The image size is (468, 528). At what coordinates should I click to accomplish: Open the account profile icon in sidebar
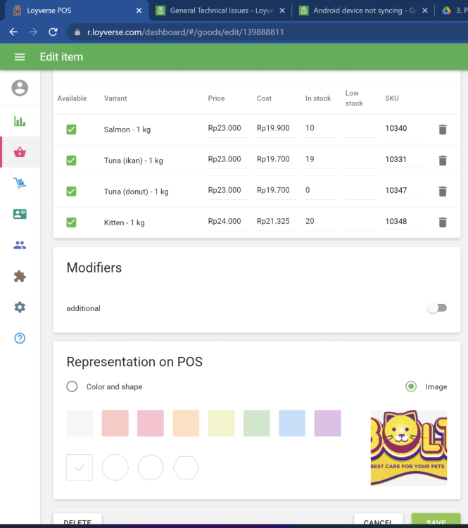pos(20,88)
